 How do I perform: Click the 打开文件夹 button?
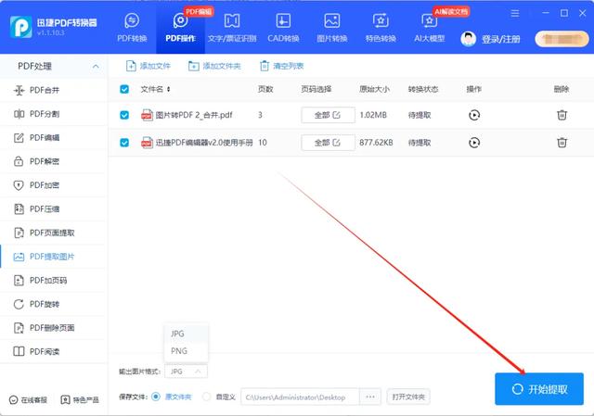pos(408,397)
